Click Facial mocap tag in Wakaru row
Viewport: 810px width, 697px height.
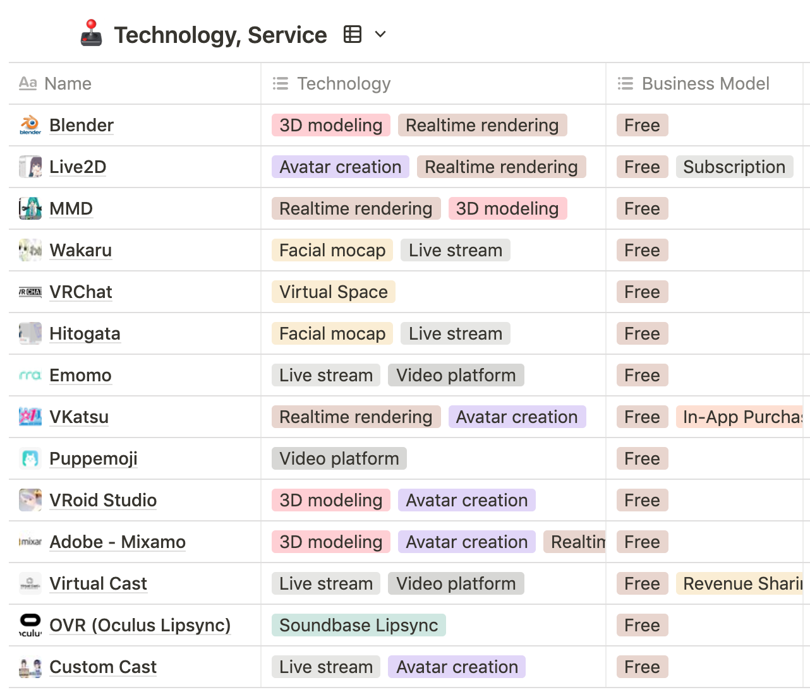pos(332,250)
